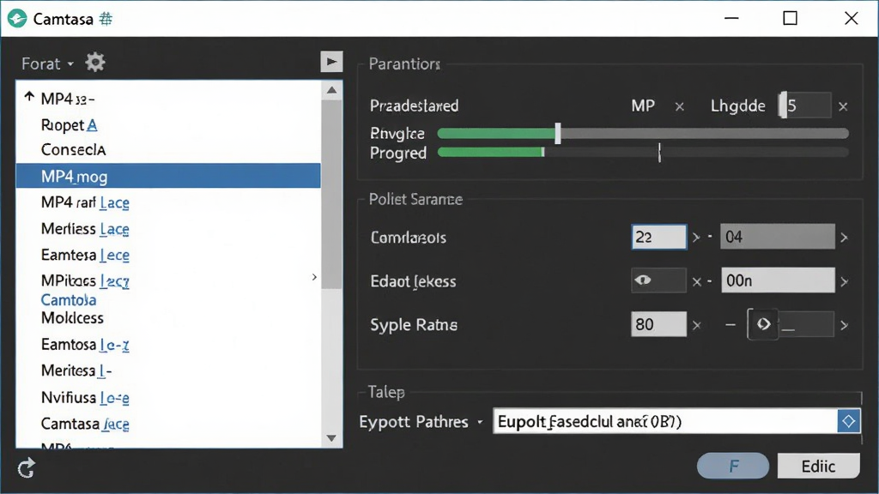Click the Ediic button
Screen dimensions: 879x494
click(818, 466)
